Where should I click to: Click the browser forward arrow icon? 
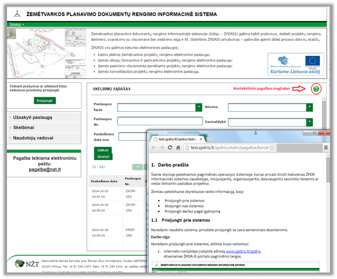(162, 148)
